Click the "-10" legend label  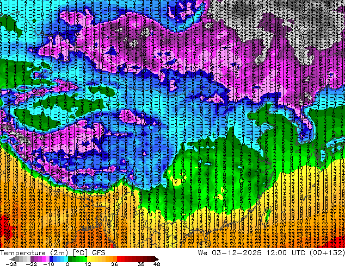coord(48,264)
